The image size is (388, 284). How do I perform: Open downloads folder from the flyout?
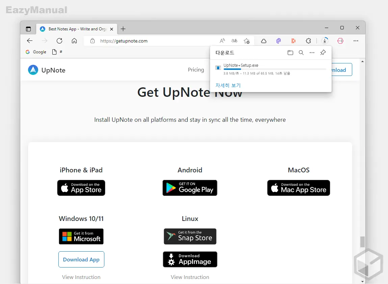(290, 53)
